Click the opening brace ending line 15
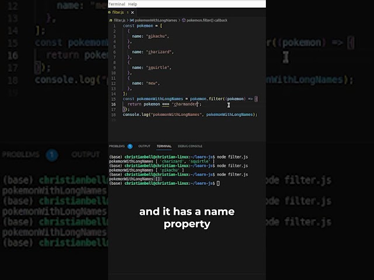 256,99
